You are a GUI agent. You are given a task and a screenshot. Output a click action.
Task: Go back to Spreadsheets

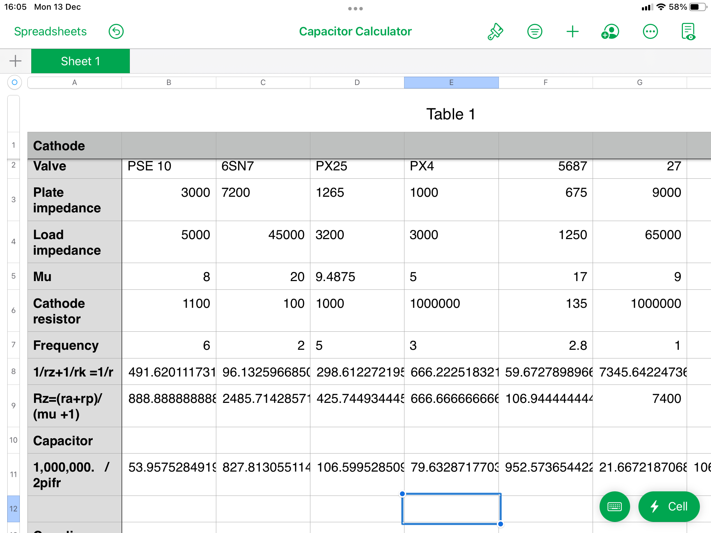coord(50,32)
